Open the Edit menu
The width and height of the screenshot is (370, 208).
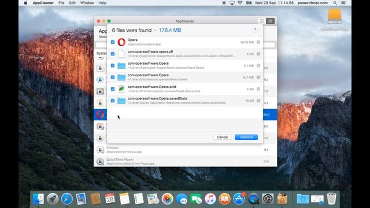[72, 3]
